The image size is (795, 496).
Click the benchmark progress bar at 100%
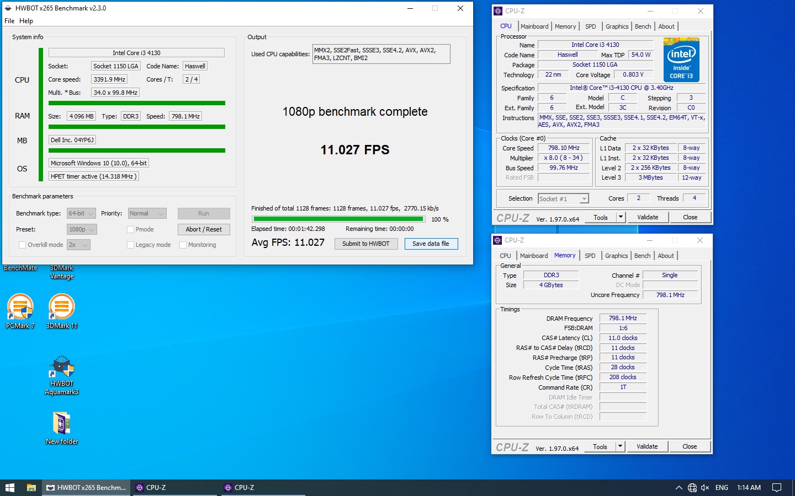point(338,219)
